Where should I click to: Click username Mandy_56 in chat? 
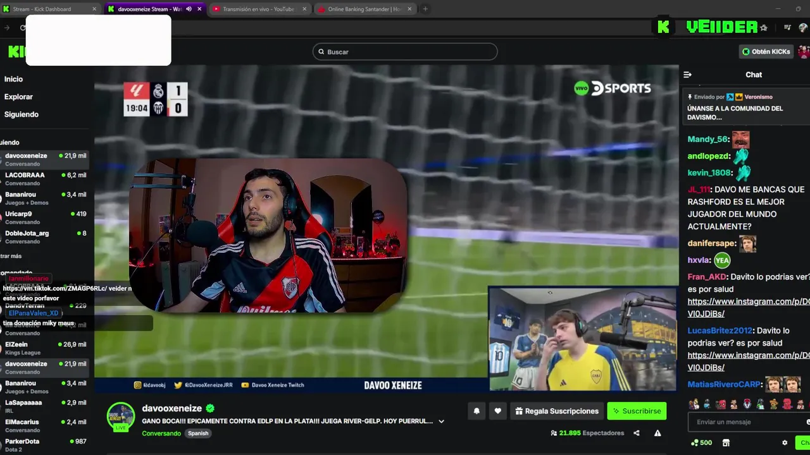click(707, 140)
